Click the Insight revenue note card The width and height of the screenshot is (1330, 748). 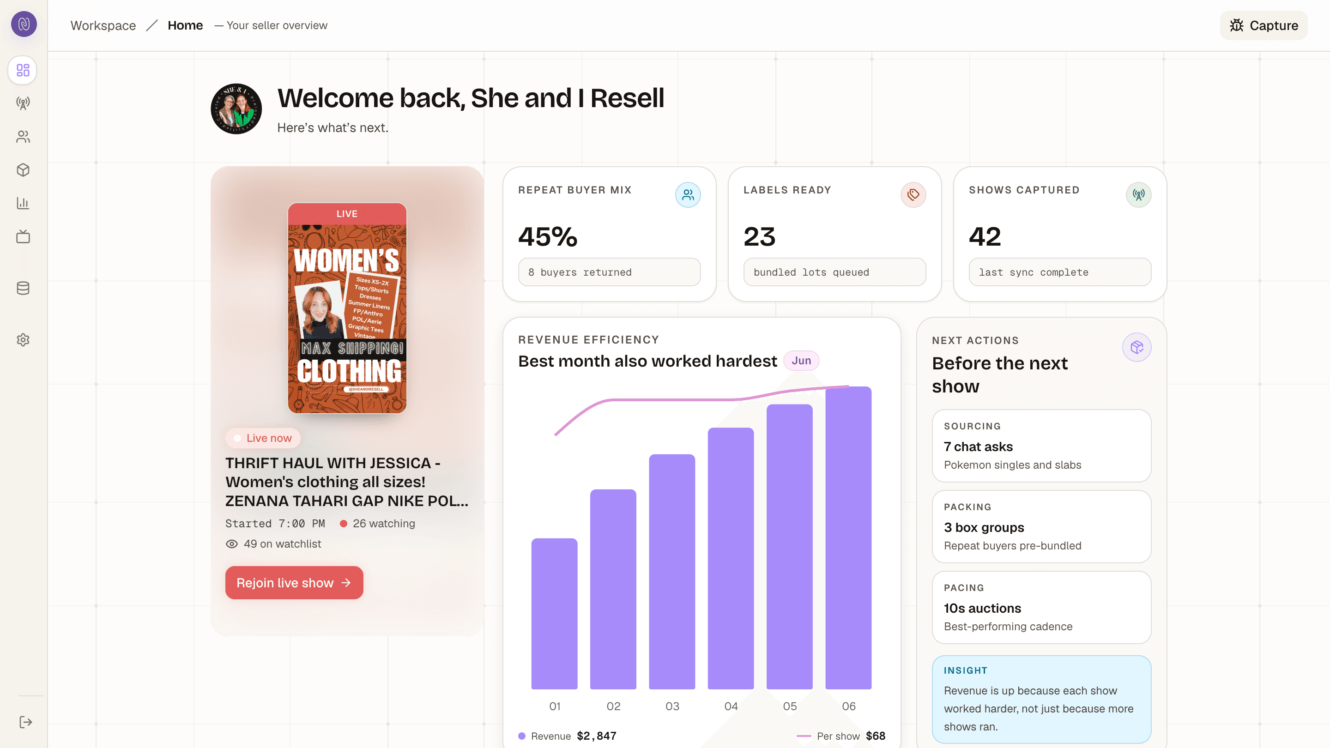[x=1042, y=699]
